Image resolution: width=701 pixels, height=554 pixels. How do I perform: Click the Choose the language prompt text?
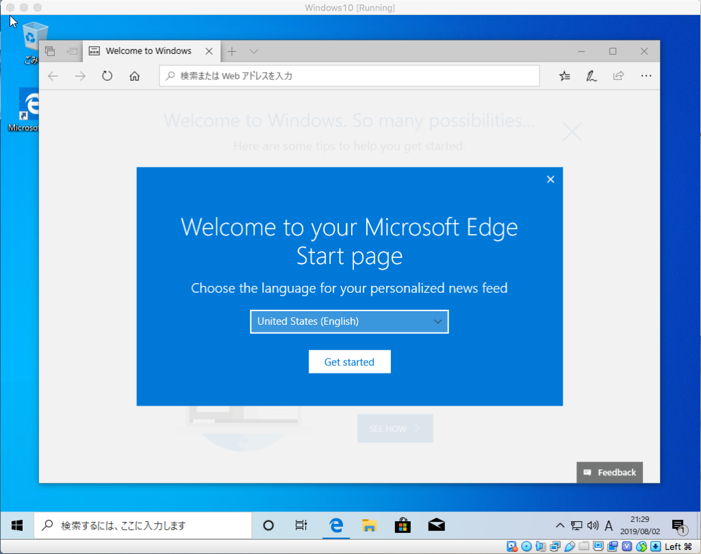pos(349,288)
